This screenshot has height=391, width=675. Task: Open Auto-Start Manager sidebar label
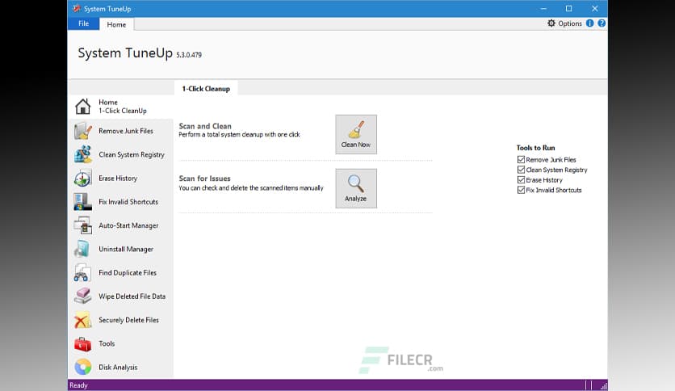(128, 225)
